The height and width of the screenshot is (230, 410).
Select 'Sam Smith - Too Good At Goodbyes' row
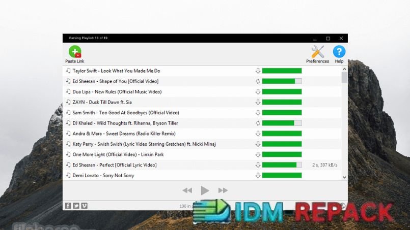(202, 112)
